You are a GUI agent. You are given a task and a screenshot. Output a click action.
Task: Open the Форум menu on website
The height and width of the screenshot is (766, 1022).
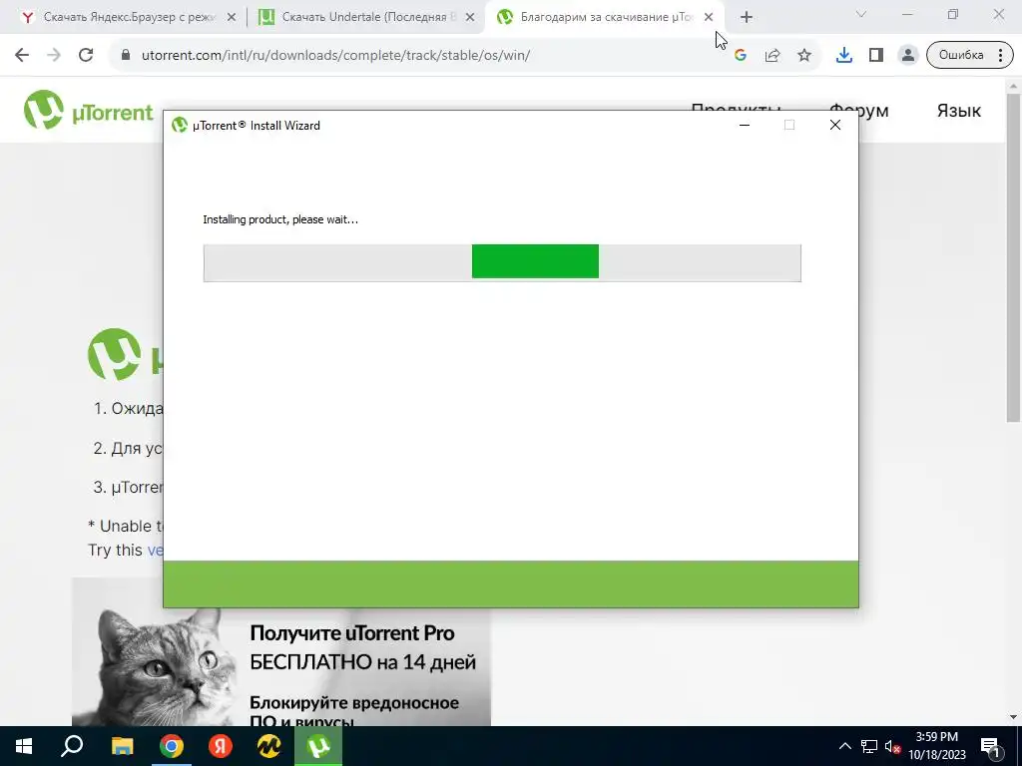859,111
